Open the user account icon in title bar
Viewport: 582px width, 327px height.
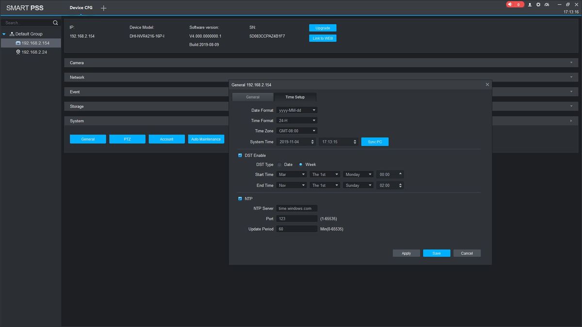[530, 4]
